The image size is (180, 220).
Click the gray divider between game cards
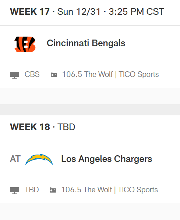(90, 110)
